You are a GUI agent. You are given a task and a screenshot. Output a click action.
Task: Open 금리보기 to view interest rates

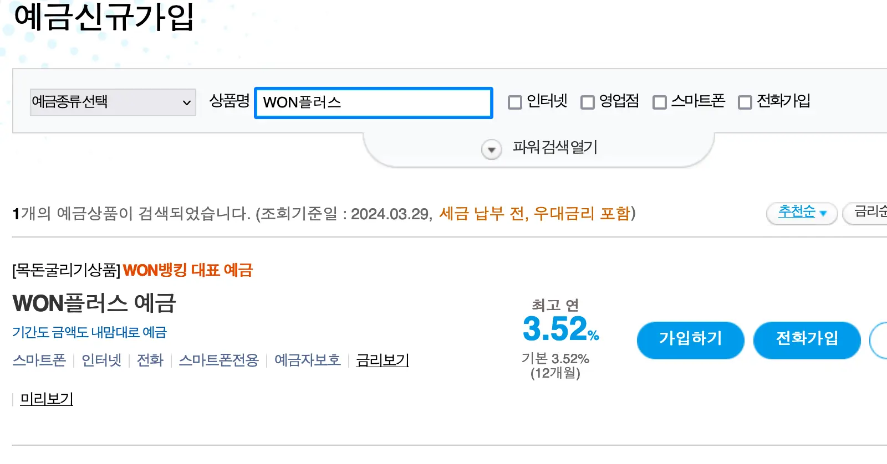pos(383,360)
